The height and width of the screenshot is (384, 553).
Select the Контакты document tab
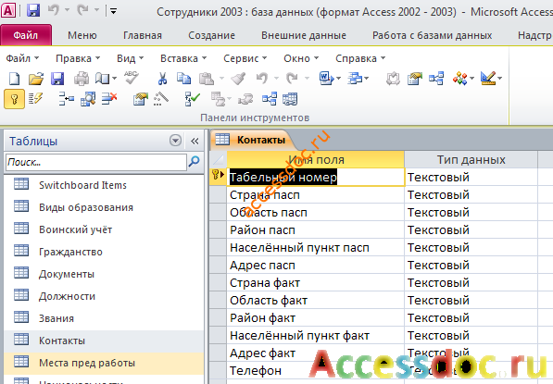coord(253,140)
